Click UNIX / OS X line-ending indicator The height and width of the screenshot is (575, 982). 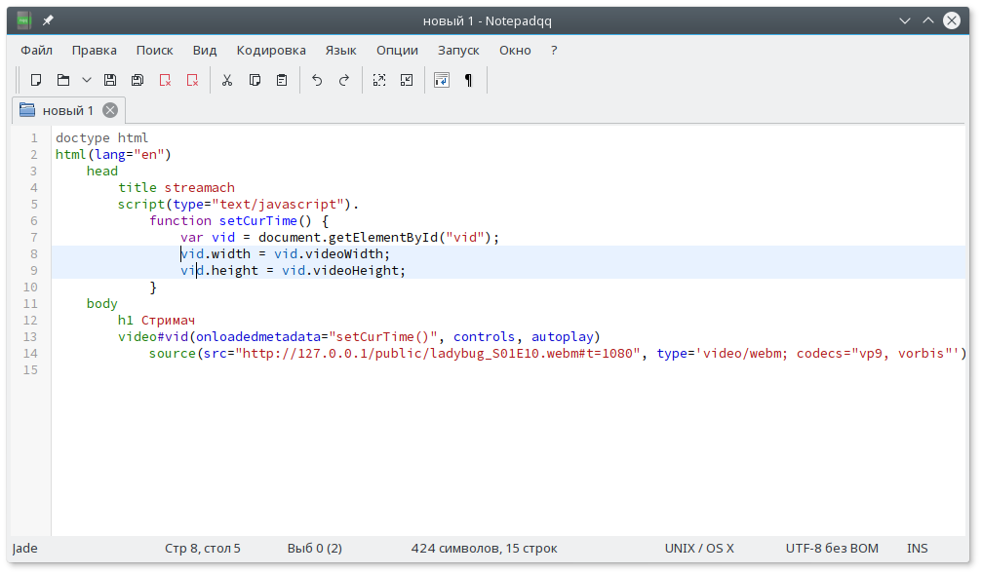699,548
